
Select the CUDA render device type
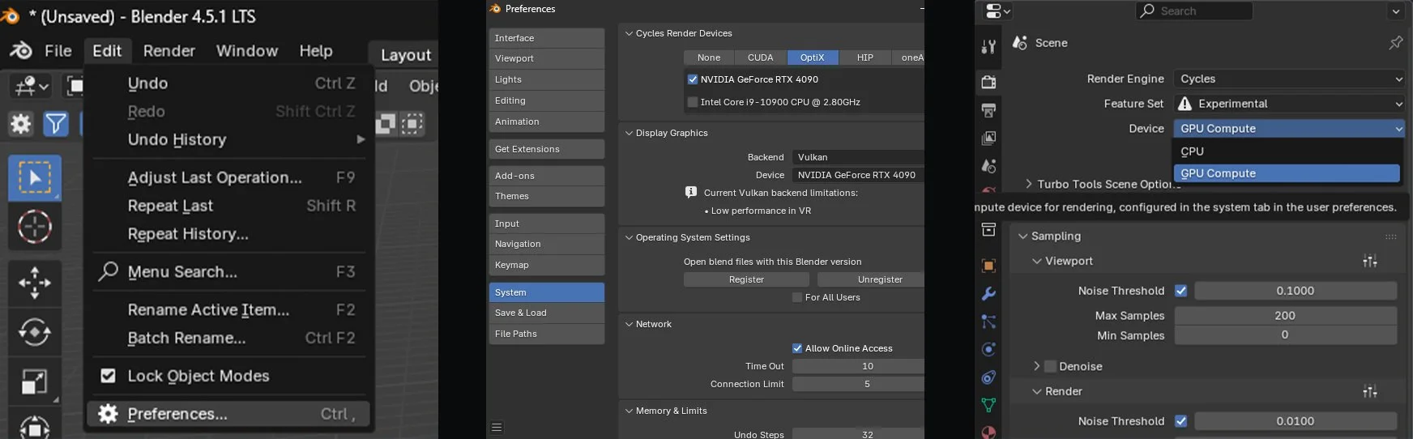click(760, 58)
